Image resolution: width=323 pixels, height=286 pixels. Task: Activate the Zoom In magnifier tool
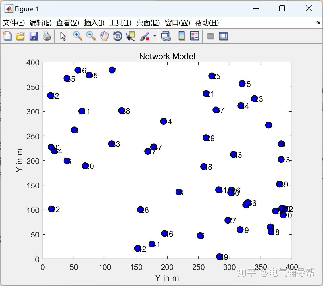(x=78, y=36)
